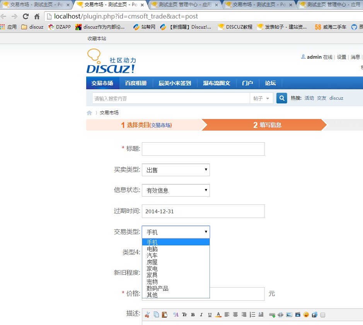Go back with browser back arrow

tap(3, 16)
